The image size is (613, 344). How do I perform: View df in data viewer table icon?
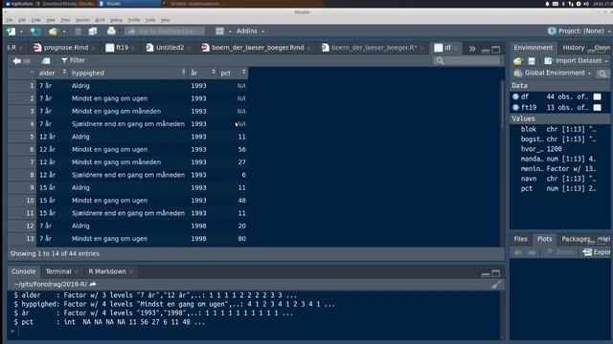pos(597,97)
